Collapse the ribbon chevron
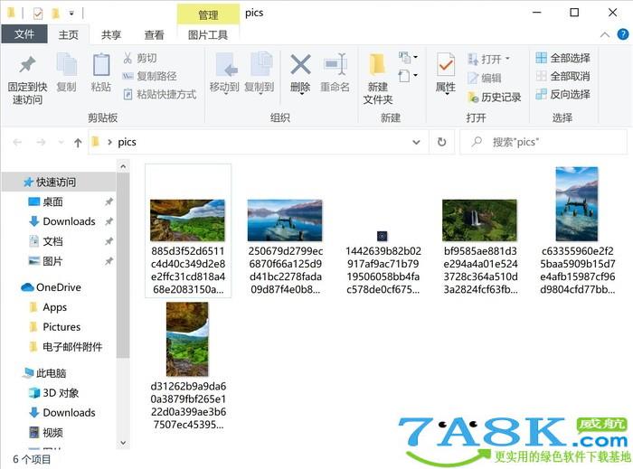 tap(605, 35)
